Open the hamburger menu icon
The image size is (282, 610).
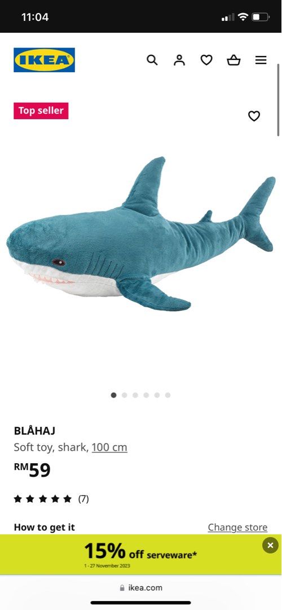point(261,60)
